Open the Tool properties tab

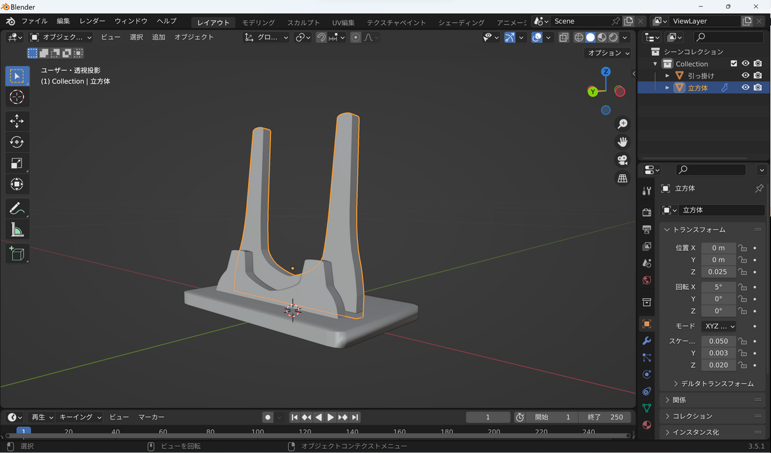[647, 191]
